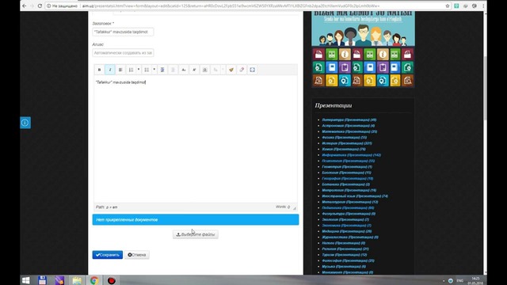The image size is (507, 285).
Task: Reload the page with browser refresh icon
Action: tap(40, 6)
